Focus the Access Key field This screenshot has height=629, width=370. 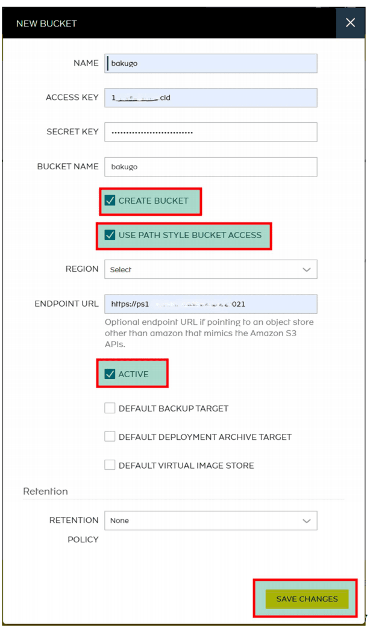(x=211, y=98)
